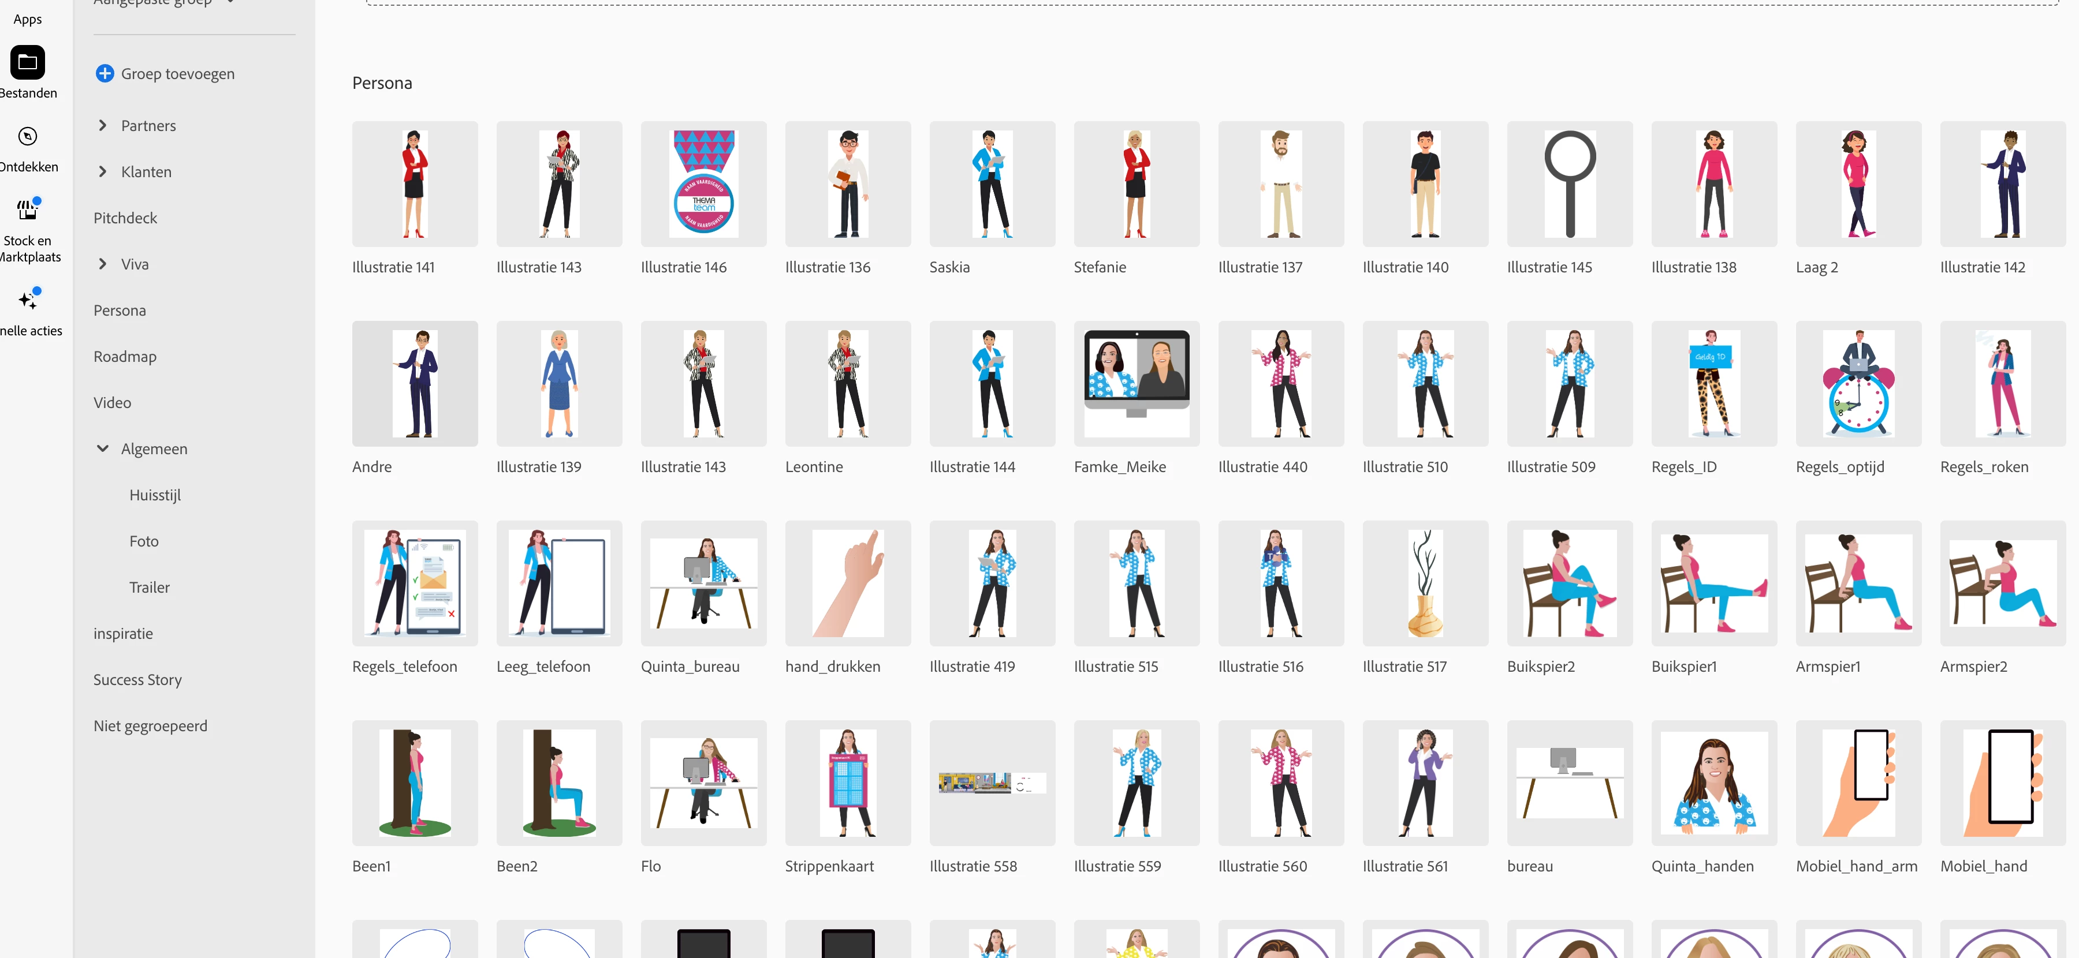Open the Success Story group

137,680
